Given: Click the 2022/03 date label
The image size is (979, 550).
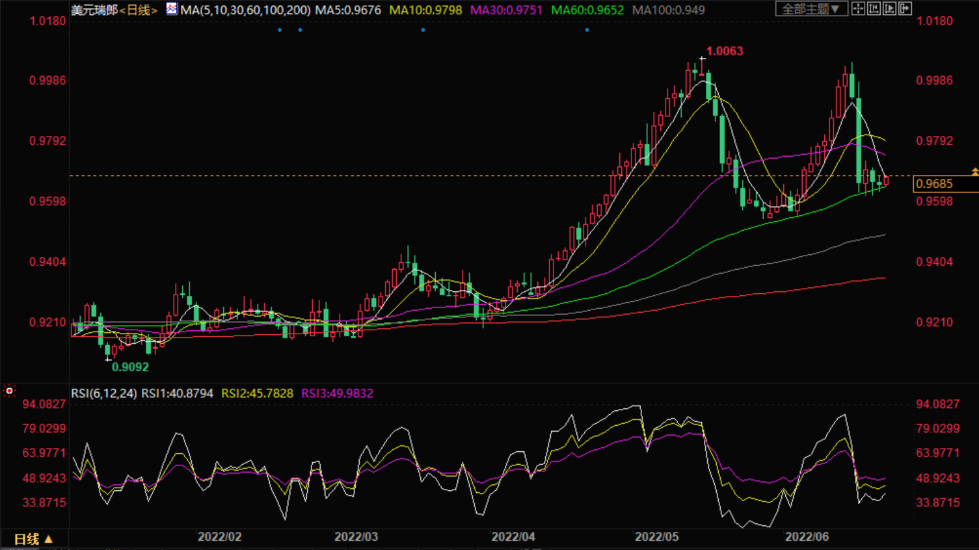Looking at the screenshot, I should pos(356,537).
